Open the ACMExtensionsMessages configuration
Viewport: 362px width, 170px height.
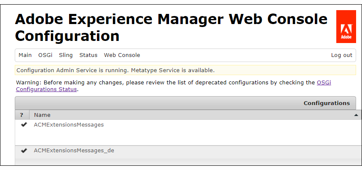[x=69, y=125]
